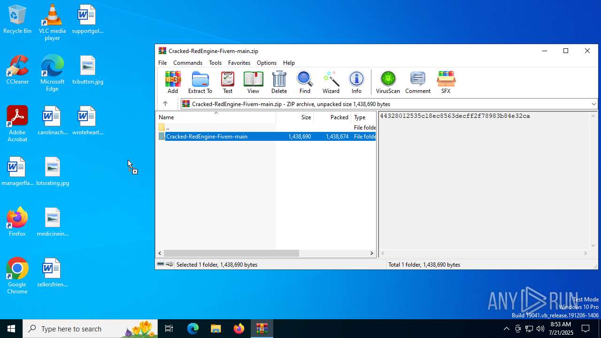Sort by the Name column header
The image size is (601, 338).
(x=216, y=117)
